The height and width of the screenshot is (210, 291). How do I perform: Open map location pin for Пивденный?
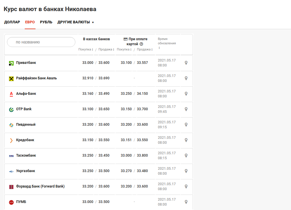(x=186, y=125)
